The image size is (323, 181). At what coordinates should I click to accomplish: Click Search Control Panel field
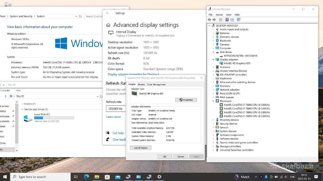click(94, 16)
